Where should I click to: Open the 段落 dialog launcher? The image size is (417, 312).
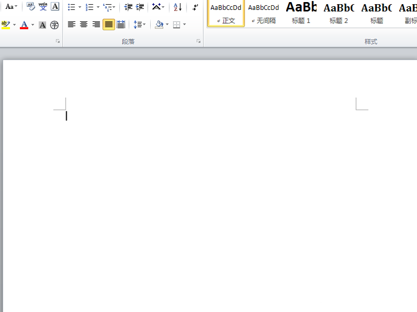coord(199,41)
